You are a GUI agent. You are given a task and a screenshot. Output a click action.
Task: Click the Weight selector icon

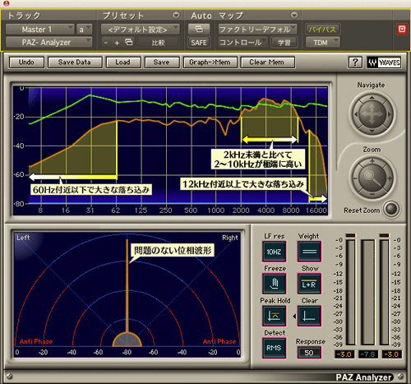pos(309,252)
